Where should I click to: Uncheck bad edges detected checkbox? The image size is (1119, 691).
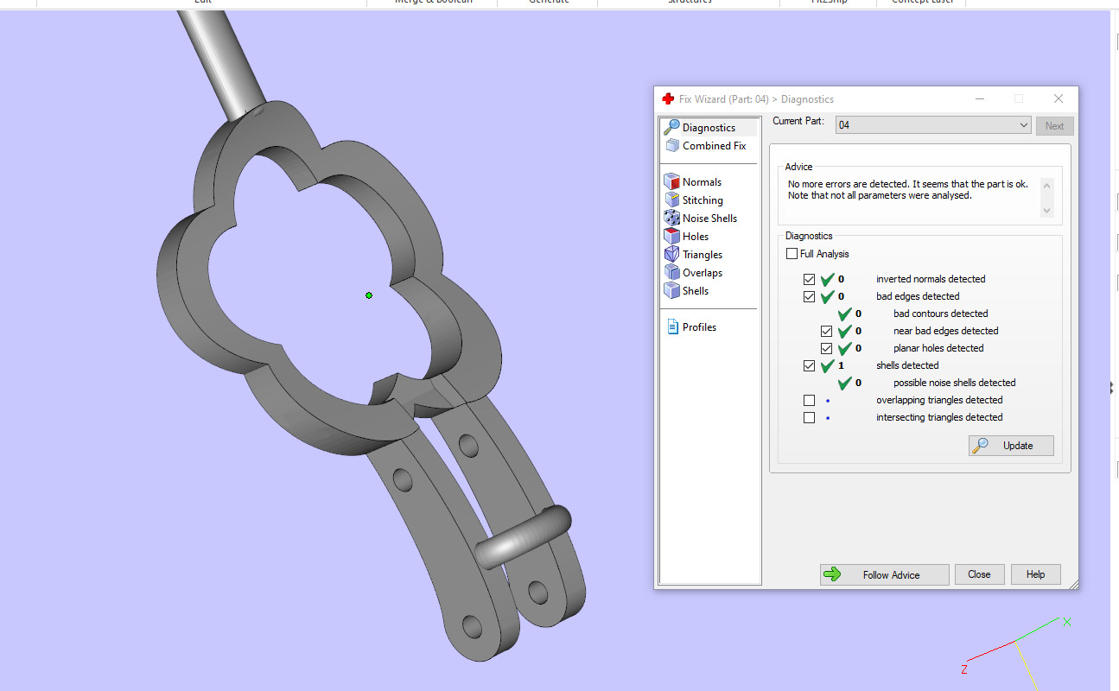point(809,296)
